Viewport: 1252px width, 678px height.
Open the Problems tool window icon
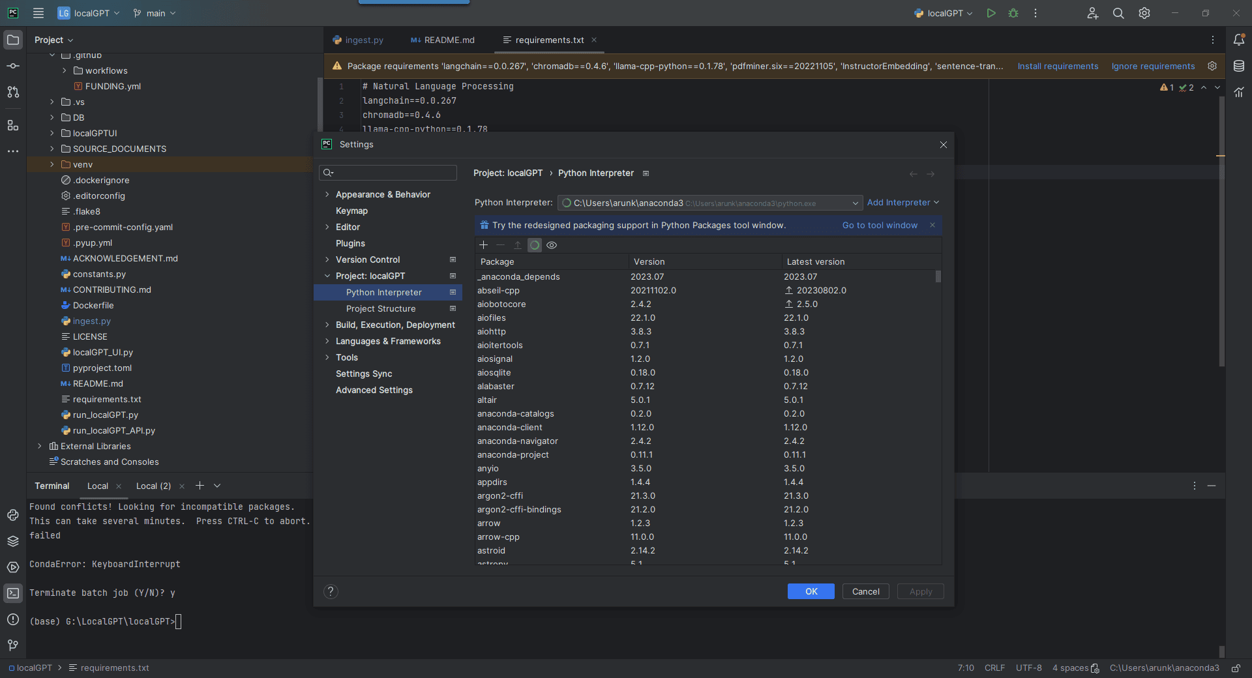point(13,619)
